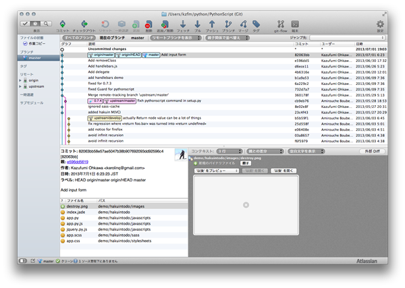Screen dimensions: 405x288
Task: Select commit 'added hakuin M(VC)'
Action: (x=223, y=112)
